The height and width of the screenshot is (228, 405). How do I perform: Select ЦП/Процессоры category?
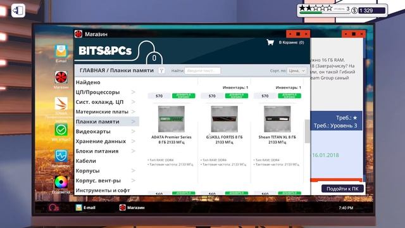pyautogui.click(x=97, y=92)
